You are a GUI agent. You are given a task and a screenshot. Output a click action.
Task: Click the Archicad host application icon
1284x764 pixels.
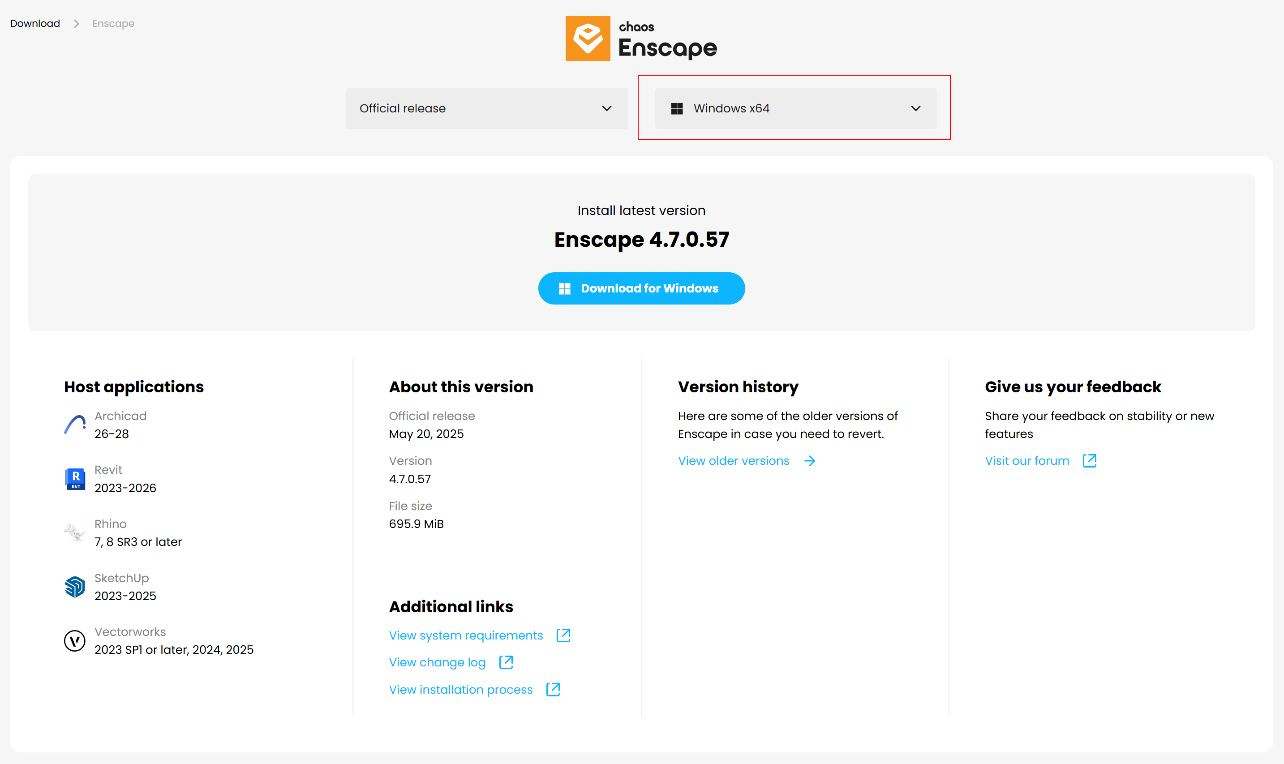point(75,425)
